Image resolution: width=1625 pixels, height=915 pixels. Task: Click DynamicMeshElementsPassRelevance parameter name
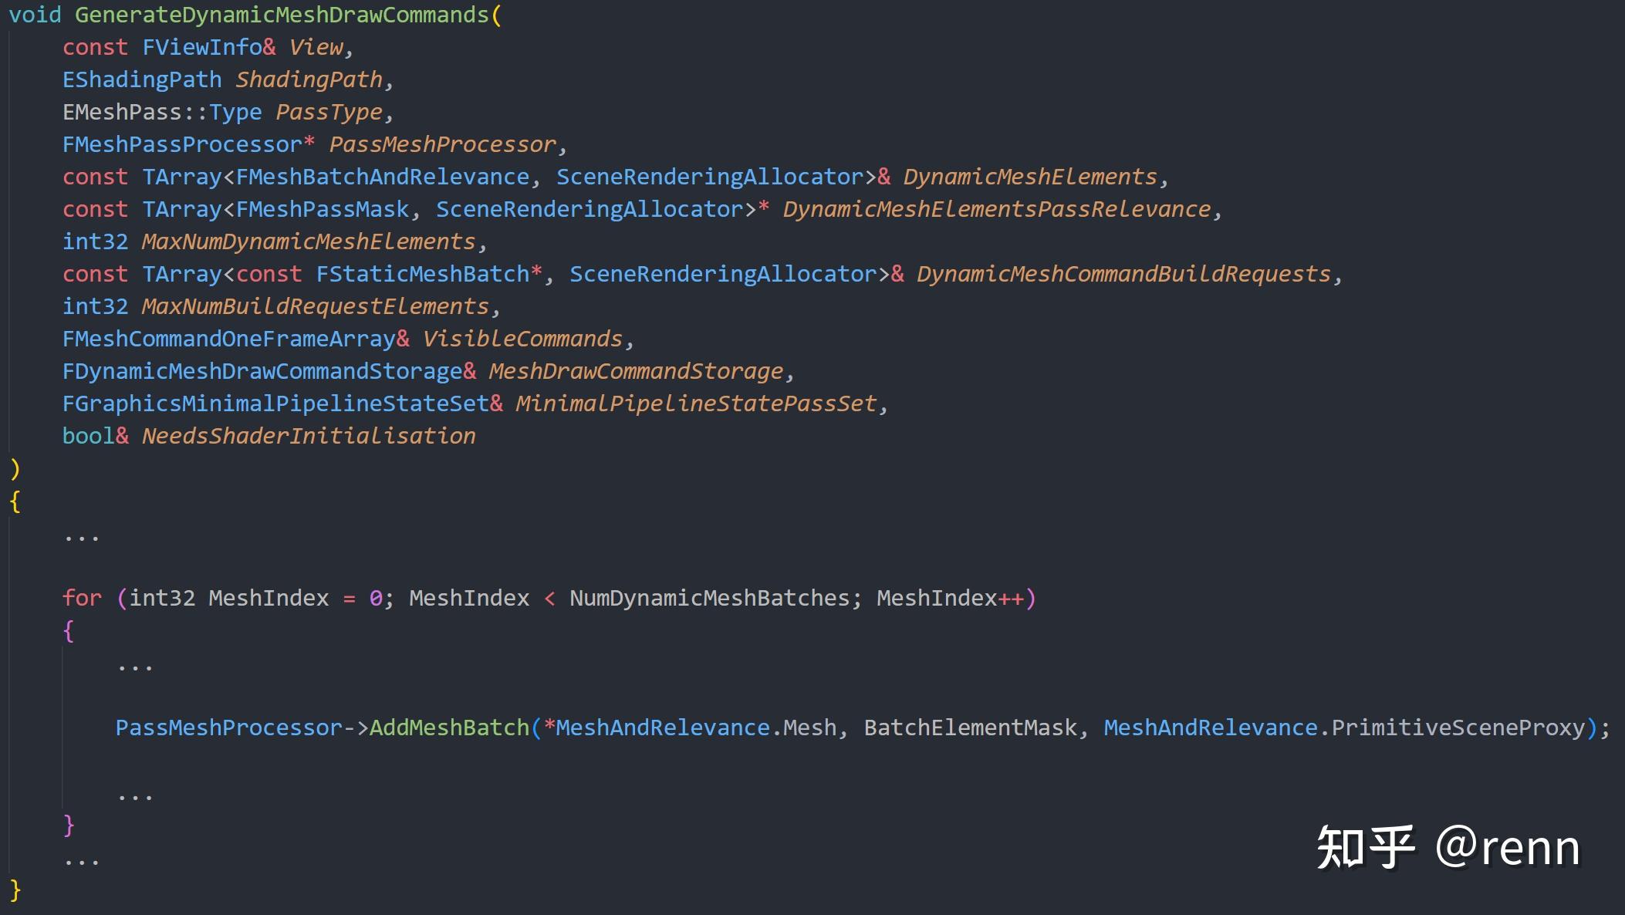coord(996,209)
